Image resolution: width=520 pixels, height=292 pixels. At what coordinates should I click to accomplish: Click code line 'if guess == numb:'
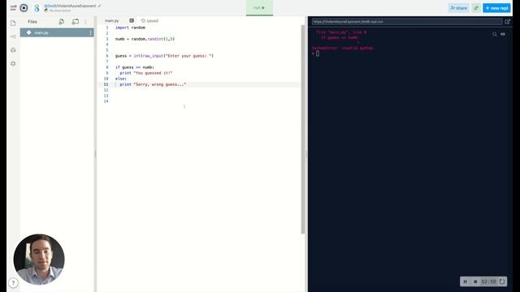point(135,67)
